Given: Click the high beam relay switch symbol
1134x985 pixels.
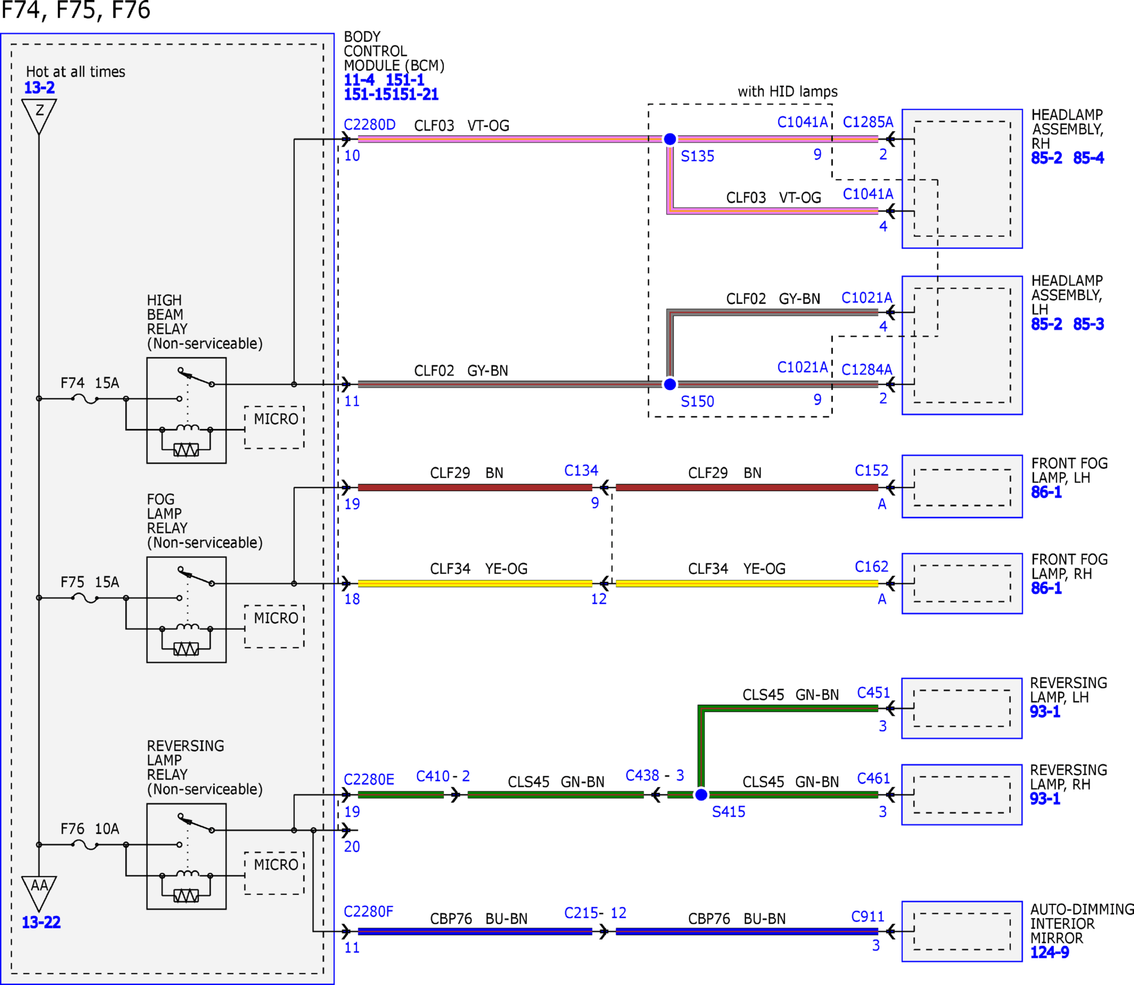Looking at the screenshot, I should point(196,377).
